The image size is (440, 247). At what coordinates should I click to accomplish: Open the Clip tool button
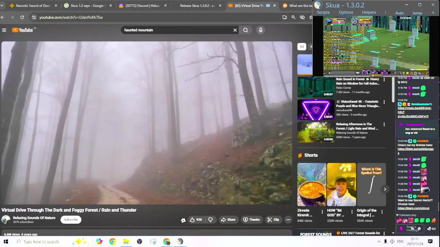(273, 220)
